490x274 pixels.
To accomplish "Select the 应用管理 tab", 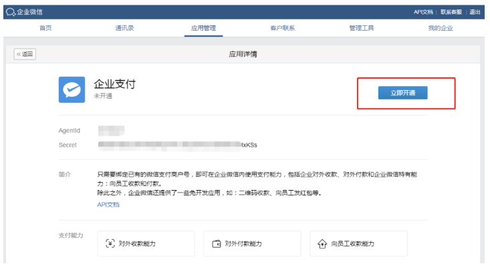I will click(x=203, y=28).
